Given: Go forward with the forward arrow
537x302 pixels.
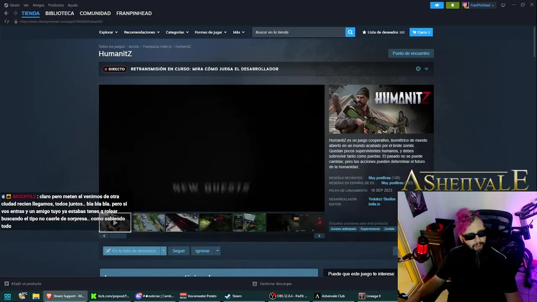Looking at the screenshot, I should 15,13.
